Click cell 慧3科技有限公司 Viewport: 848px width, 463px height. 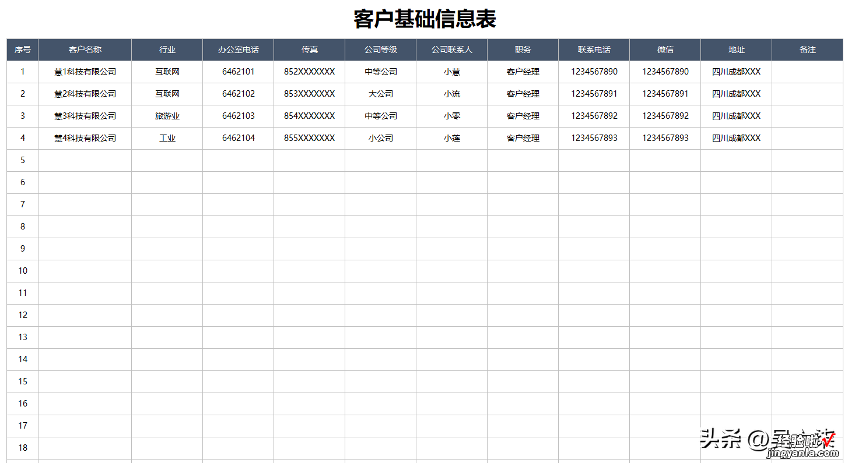click(x=85, y=116)
